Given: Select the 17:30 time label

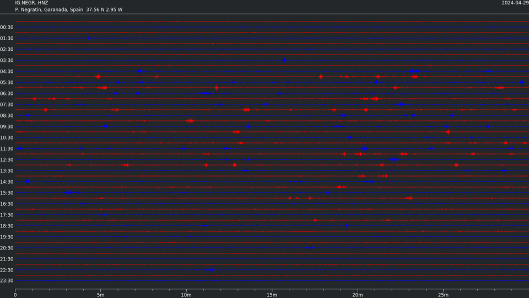Looking at the screenshot, I should [7, 215].
